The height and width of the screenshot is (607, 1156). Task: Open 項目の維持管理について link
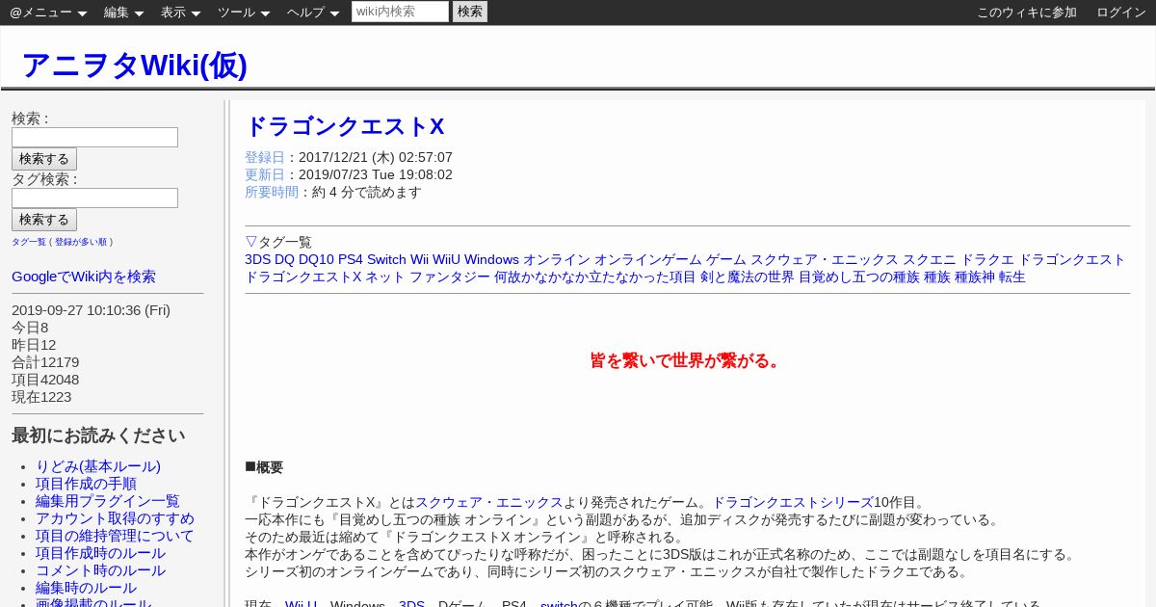115,536
